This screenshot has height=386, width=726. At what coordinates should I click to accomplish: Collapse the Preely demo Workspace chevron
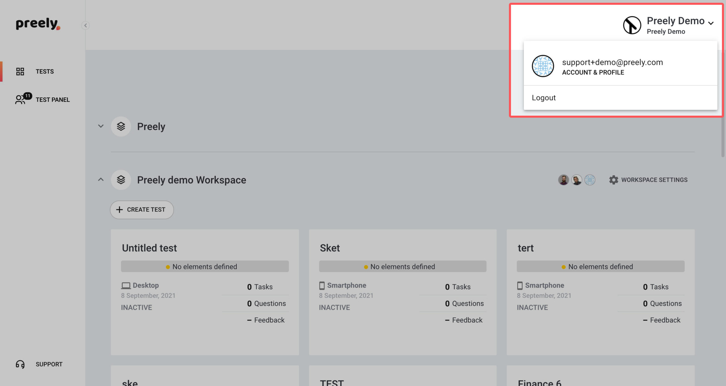pyautogui.click(x=101, y=179)
